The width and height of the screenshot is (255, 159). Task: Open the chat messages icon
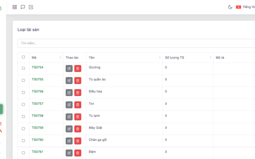(x=23, y=7)
